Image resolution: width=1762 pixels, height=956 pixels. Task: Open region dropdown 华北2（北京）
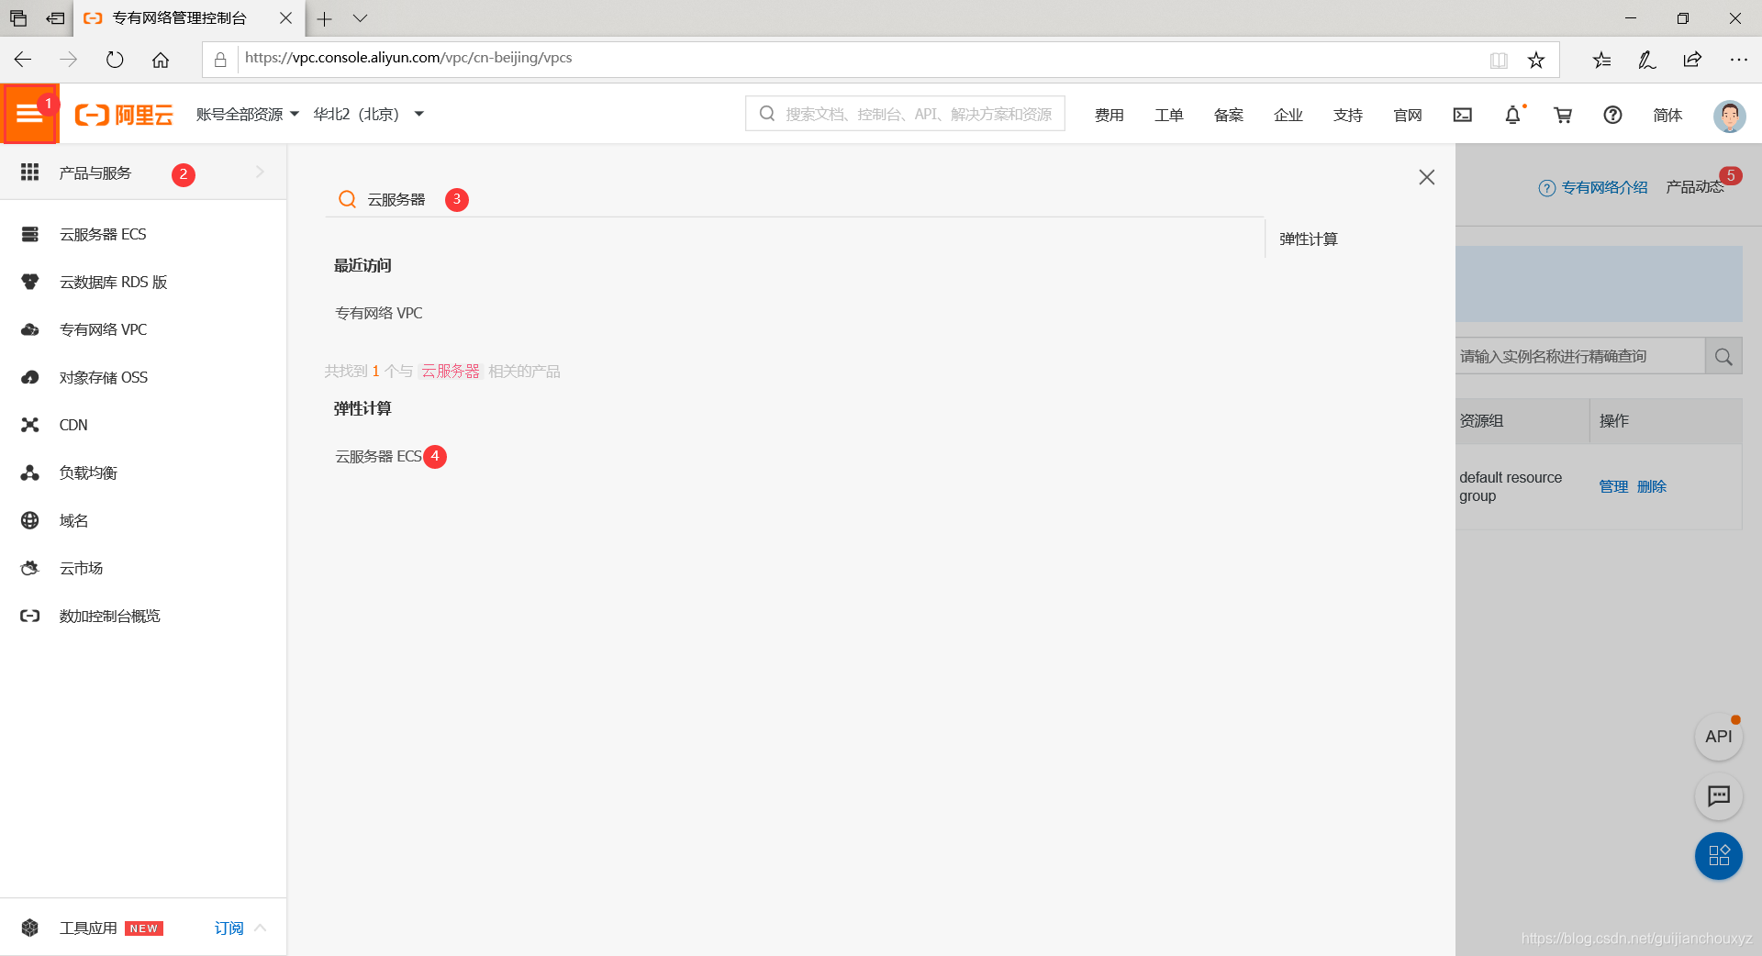369,115
